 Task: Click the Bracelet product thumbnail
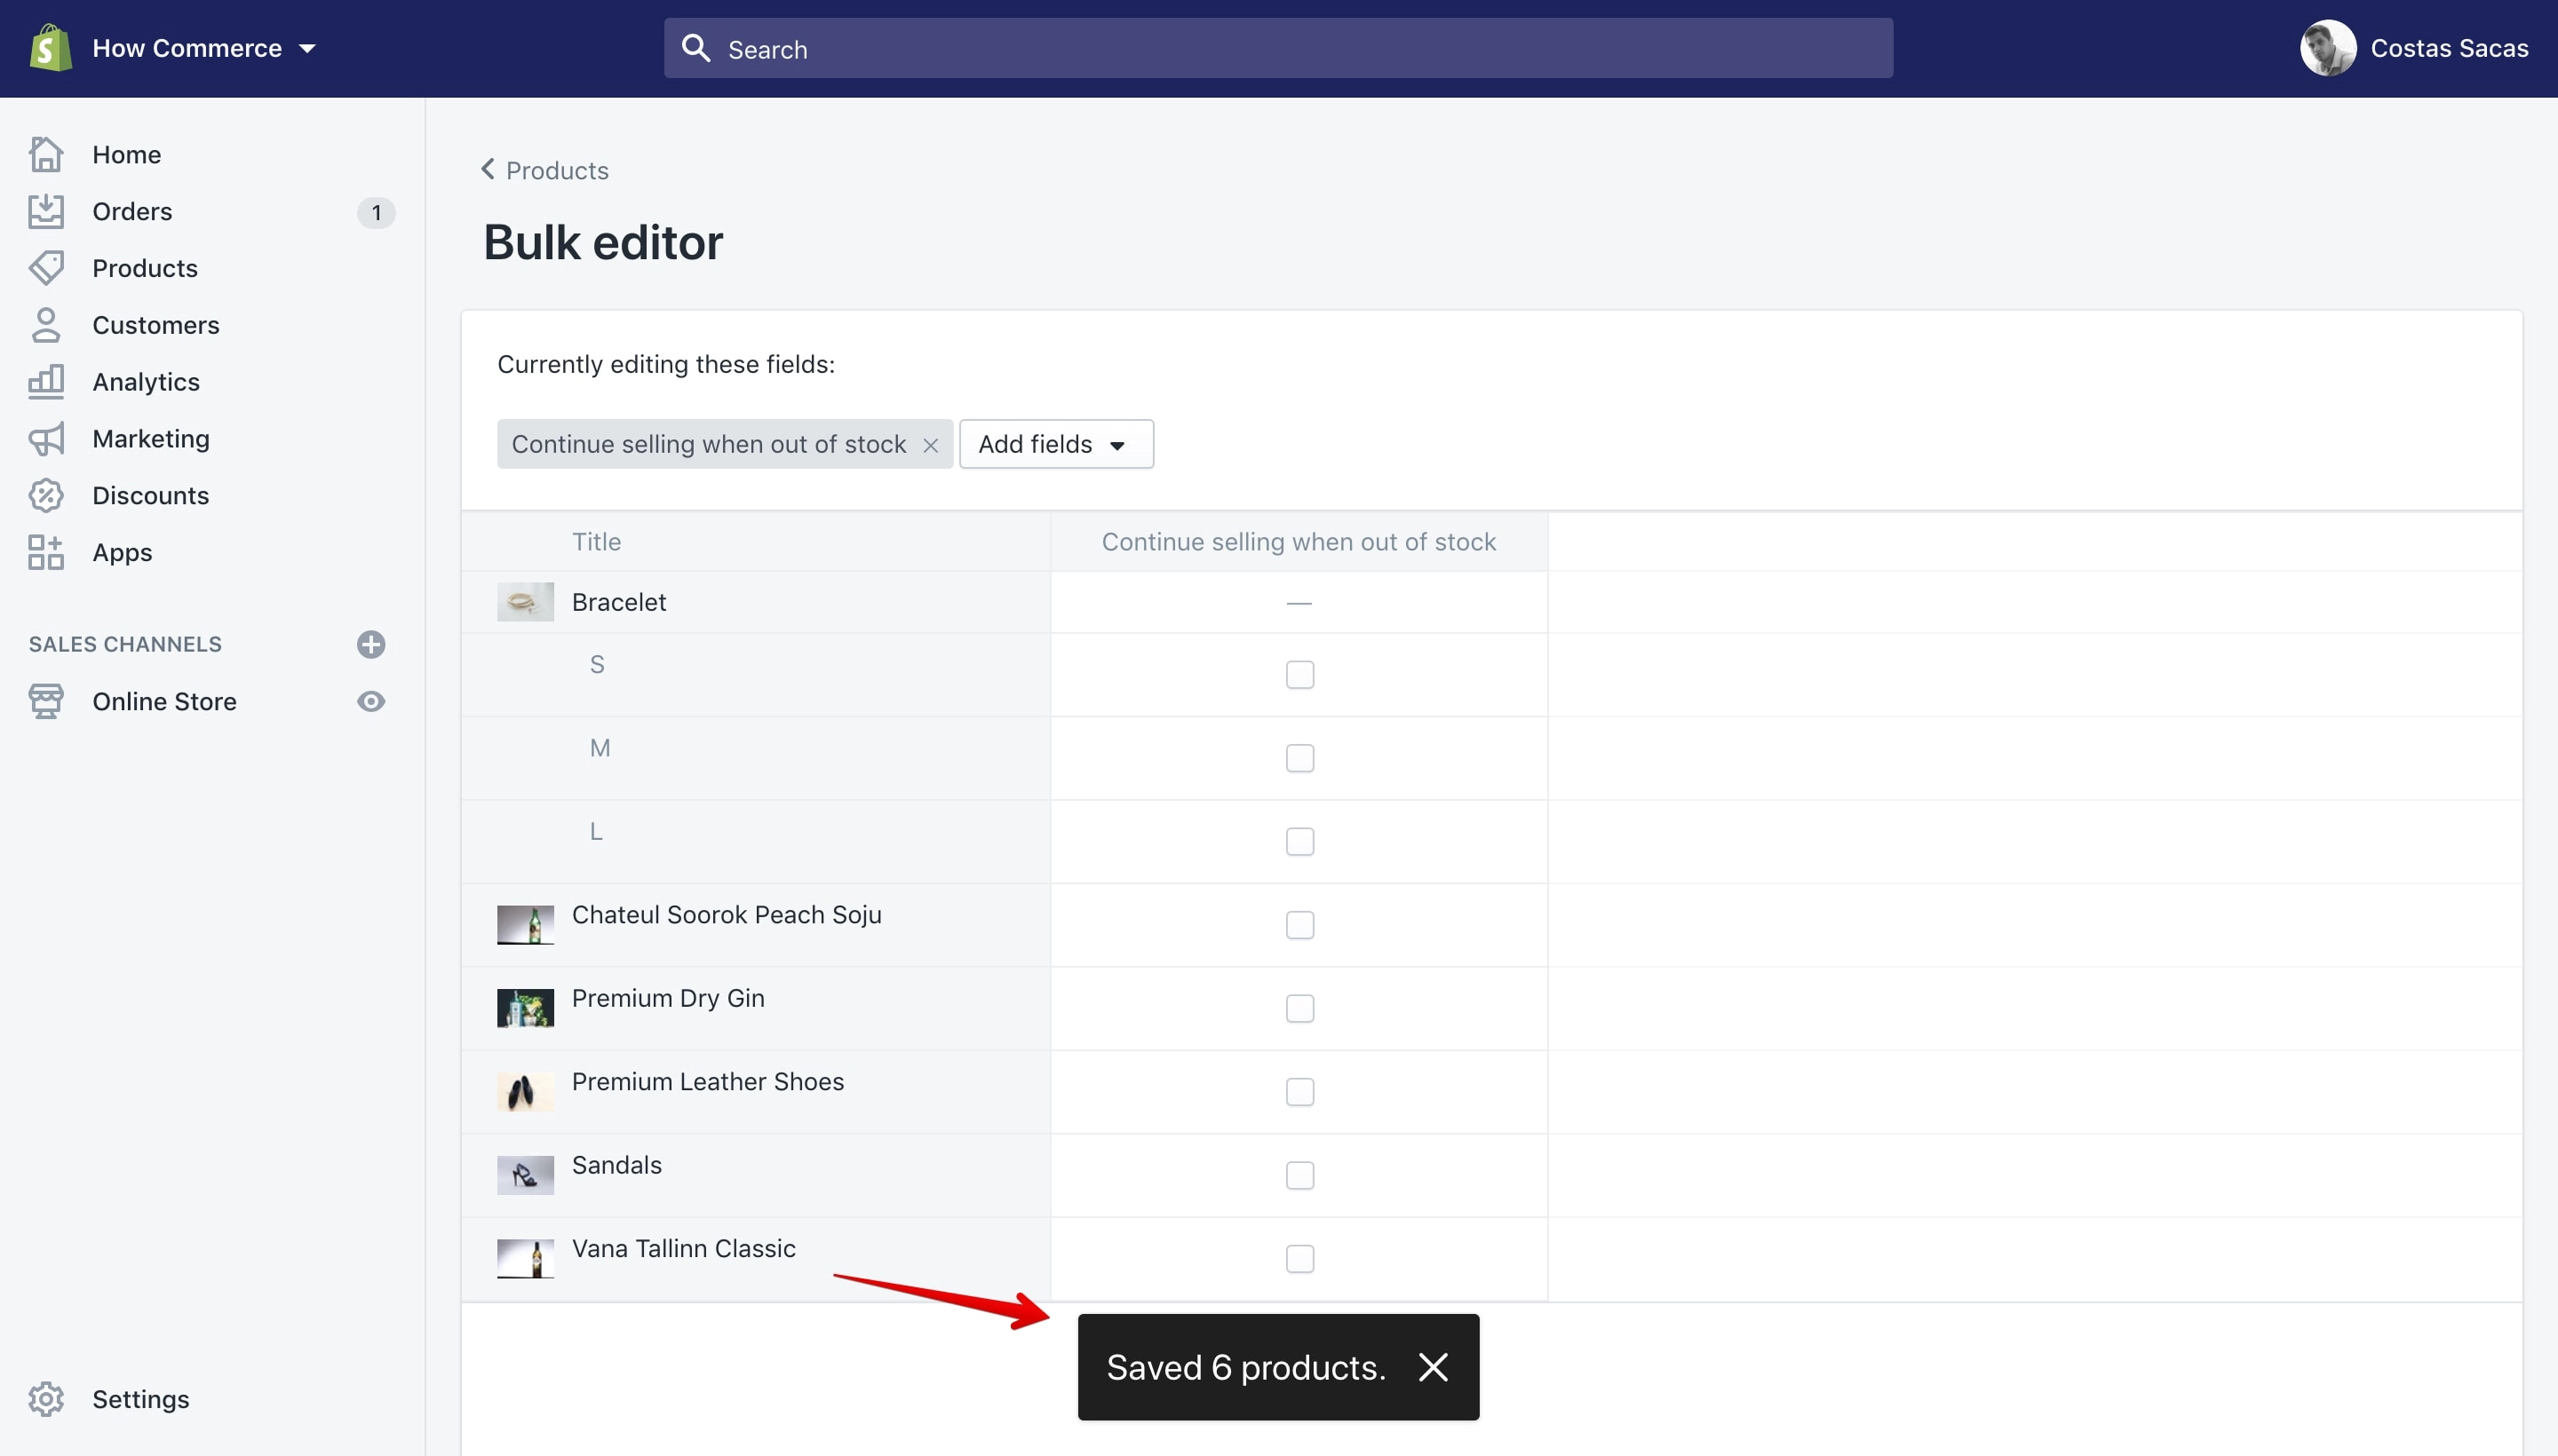(525, 602)
